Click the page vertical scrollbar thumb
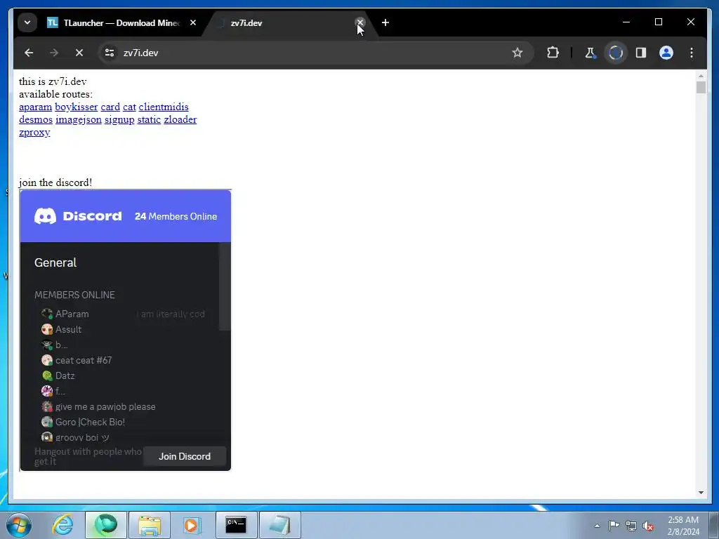 tap(701, 87)
